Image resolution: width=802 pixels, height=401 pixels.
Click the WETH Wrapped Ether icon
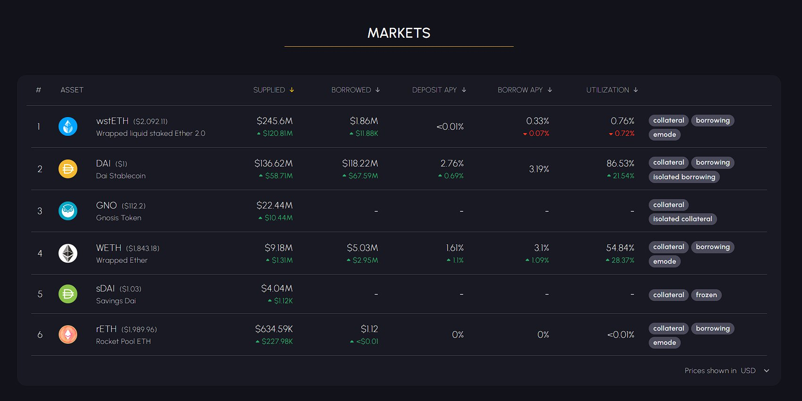pyautogui.click(x=68, y=253)
